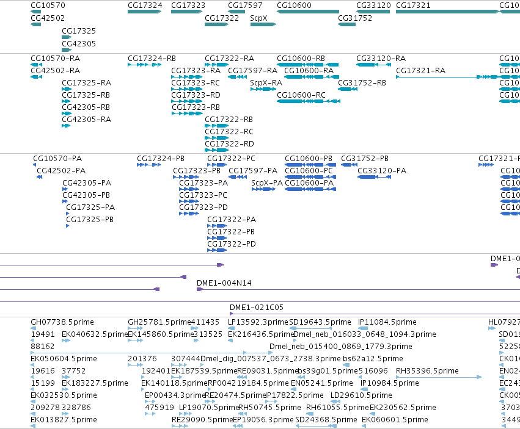This screenshot has width=520, height=429.
Task: Click the CG10600 gene arrow bar
Action: click(x=308, y=12)
